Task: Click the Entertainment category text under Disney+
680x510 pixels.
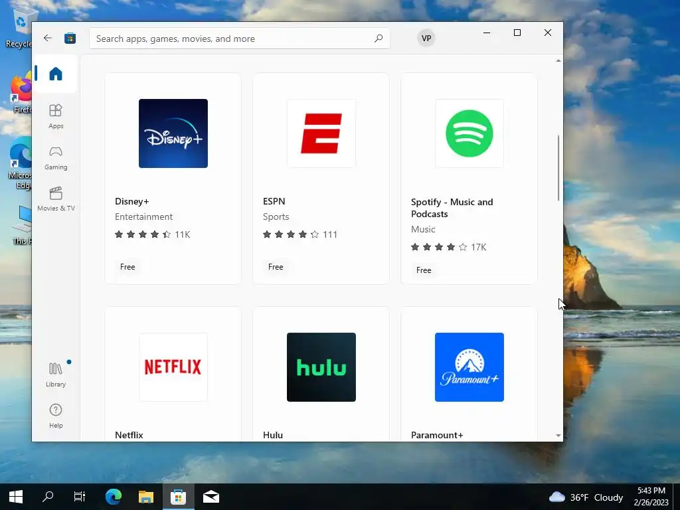Action: pos(143,216)
